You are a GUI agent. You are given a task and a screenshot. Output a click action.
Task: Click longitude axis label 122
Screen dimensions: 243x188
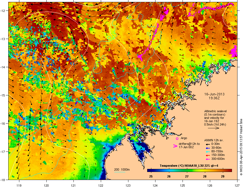pos(101,185)
